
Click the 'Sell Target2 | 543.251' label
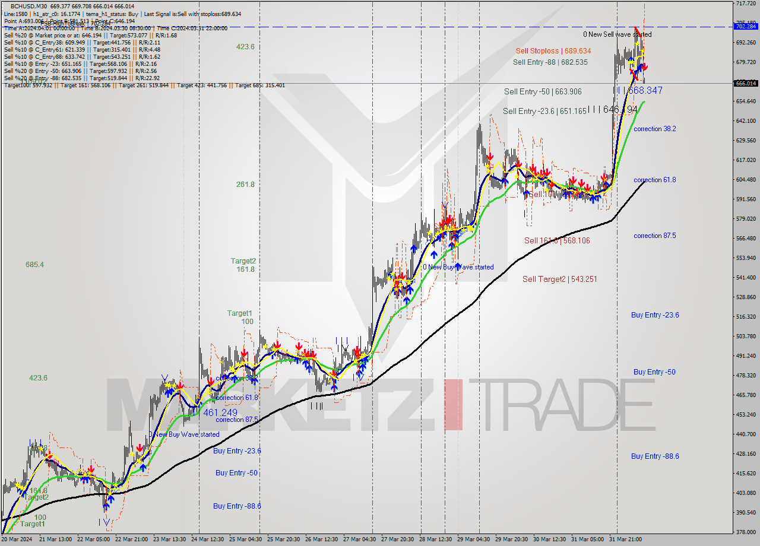coord(559,279)
